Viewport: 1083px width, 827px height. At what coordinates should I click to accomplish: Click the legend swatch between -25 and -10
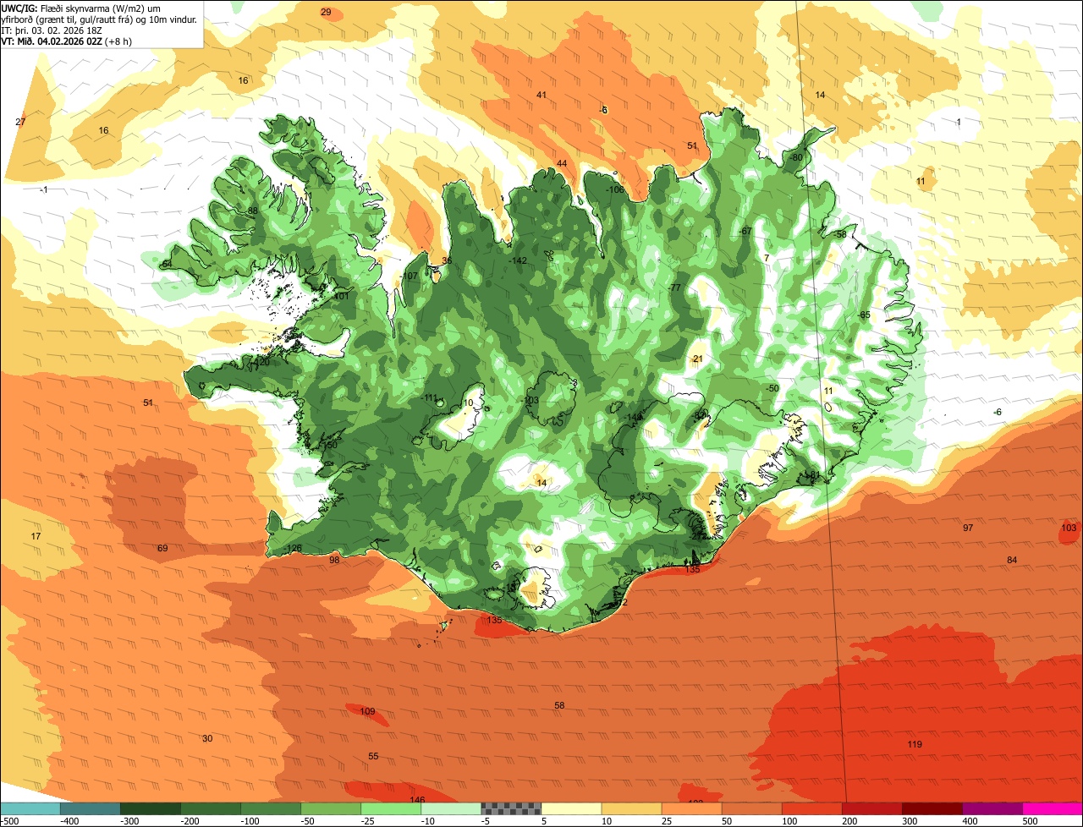click(x=391, y=808)
